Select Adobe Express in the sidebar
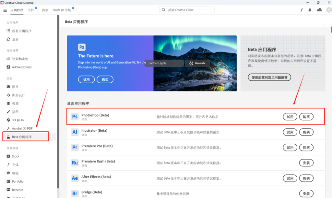This screenshot has height=198, width=332. pyautogui.click(x=22, y=67)
